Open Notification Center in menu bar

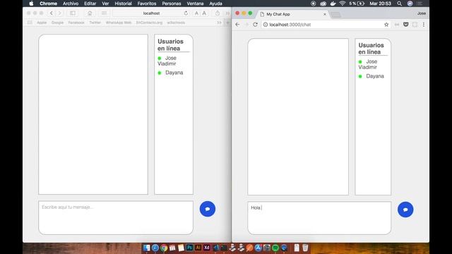pos(420,4)
